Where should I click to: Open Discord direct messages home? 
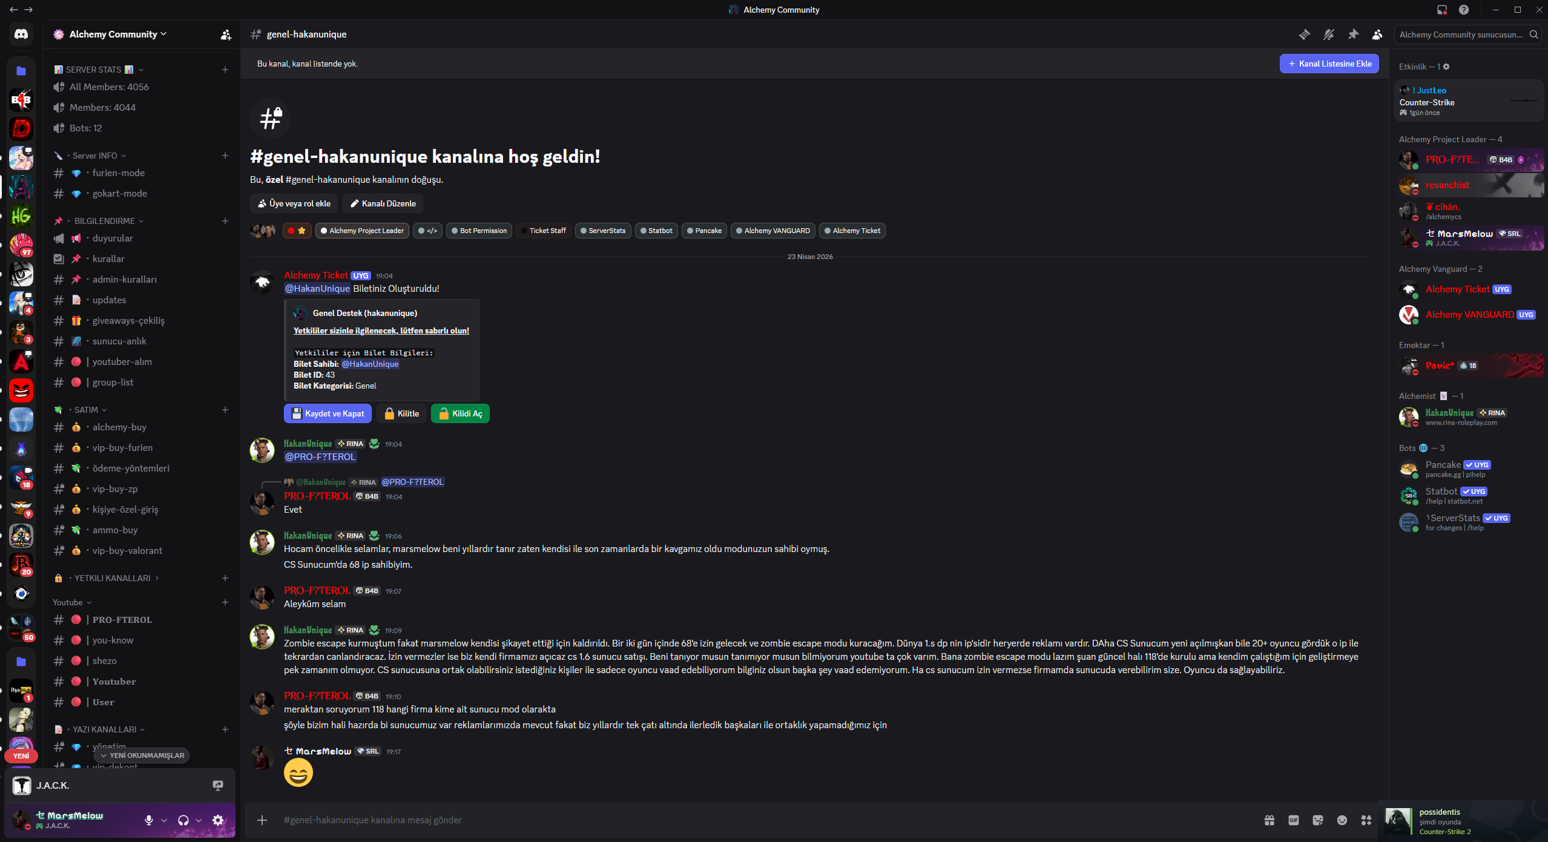pyautogui.click(x=21, y=35)
